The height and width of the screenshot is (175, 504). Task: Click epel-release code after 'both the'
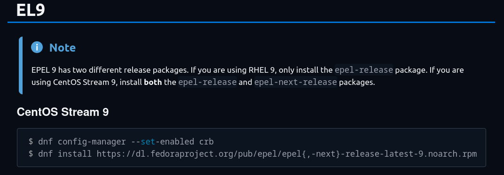pyautogui.click(x=208, y=82)
